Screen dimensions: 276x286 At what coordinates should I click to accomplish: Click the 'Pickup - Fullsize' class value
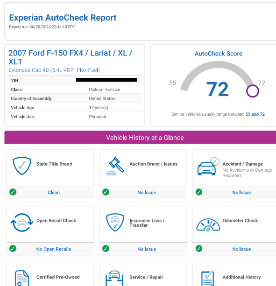[x=105, y=90]
